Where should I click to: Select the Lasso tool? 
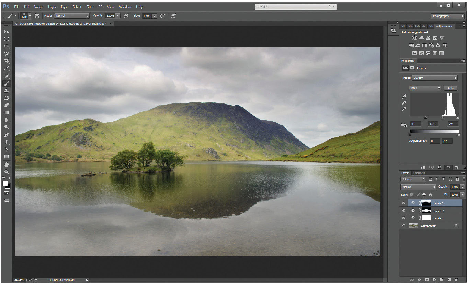coord(6,46)
